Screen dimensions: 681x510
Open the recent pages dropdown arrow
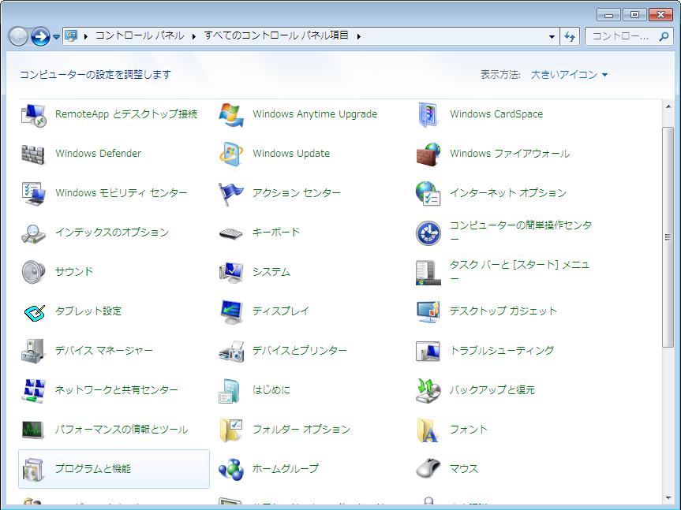coord(57,37)
